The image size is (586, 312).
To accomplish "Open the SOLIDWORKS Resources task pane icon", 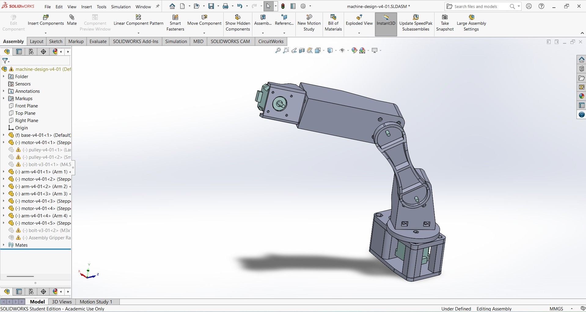I will click(581, 60).
